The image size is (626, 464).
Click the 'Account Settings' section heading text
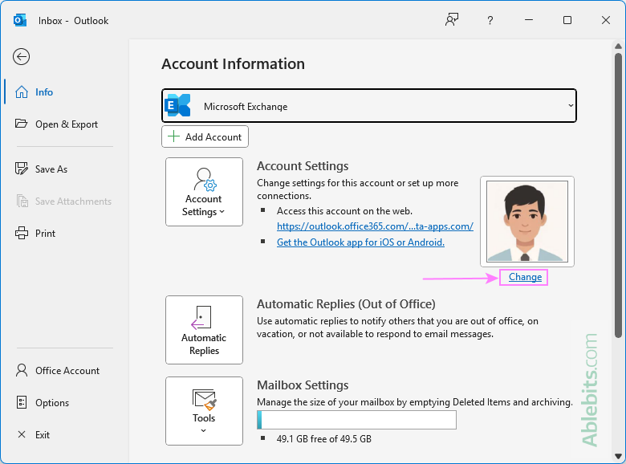click(303, 166)
